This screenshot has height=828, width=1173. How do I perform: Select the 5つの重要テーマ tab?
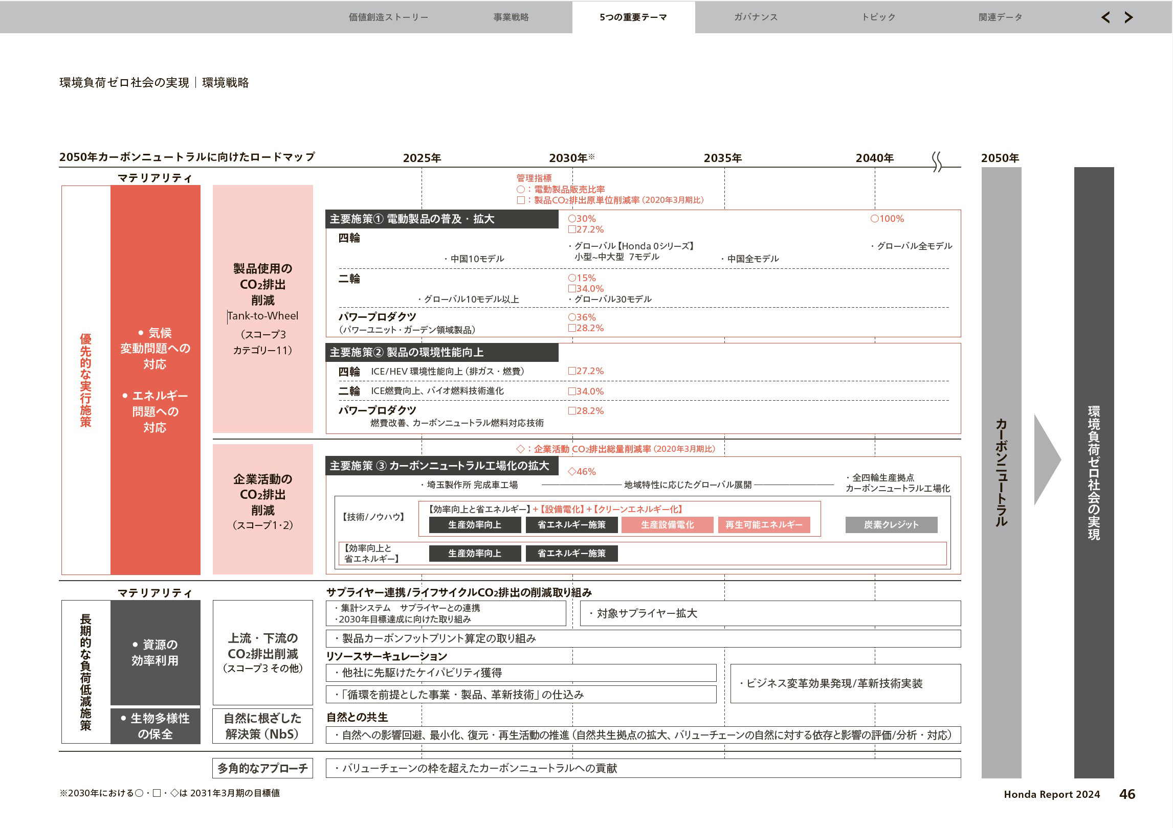point(633,17)
